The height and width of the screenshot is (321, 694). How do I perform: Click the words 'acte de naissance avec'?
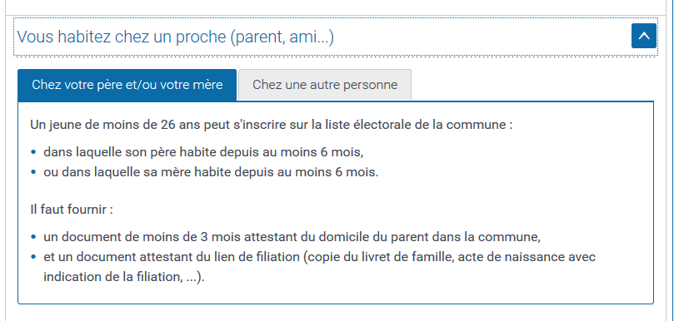pyautogui.click(x=527, y=257)
